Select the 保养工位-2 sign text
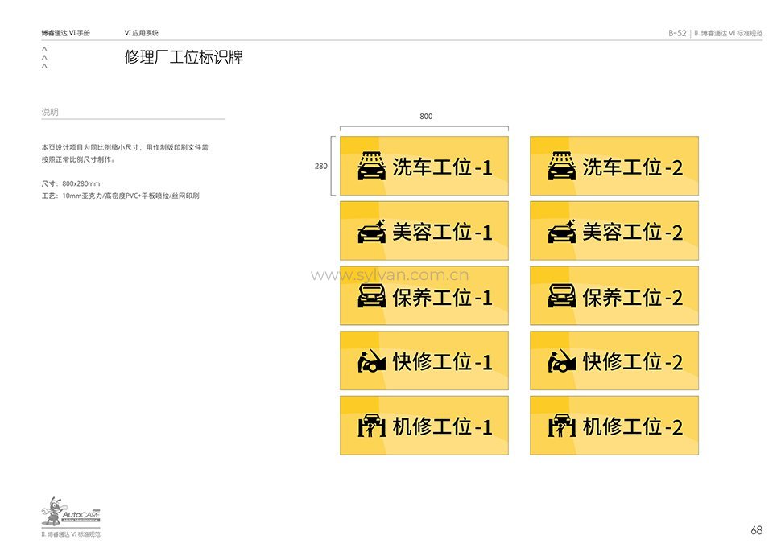 633,298
